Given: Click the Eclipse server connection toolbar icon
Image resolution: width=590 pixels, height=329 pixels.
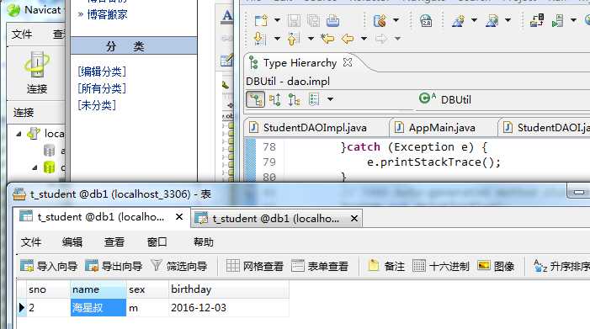Looking at the screenshot, I should click(x=537, y=20).
